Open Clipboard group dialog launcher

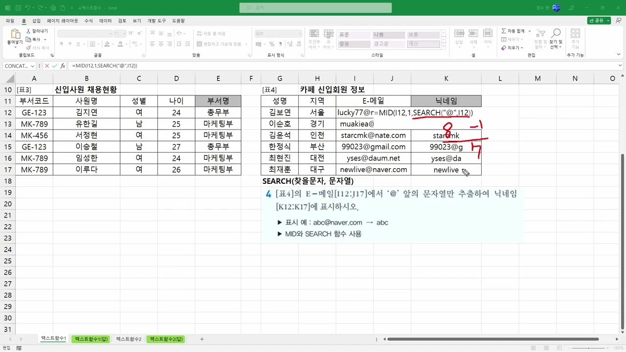point(52,55)
